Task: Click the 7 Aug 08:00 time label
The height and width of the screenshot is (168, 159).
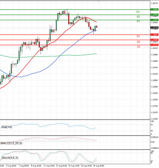Action: point(24,166)
